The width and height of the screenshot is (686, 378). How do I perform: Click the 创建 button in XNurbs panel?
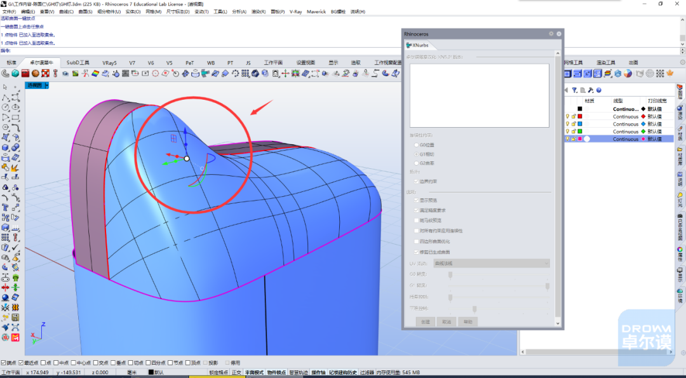(x=425, y=321)
